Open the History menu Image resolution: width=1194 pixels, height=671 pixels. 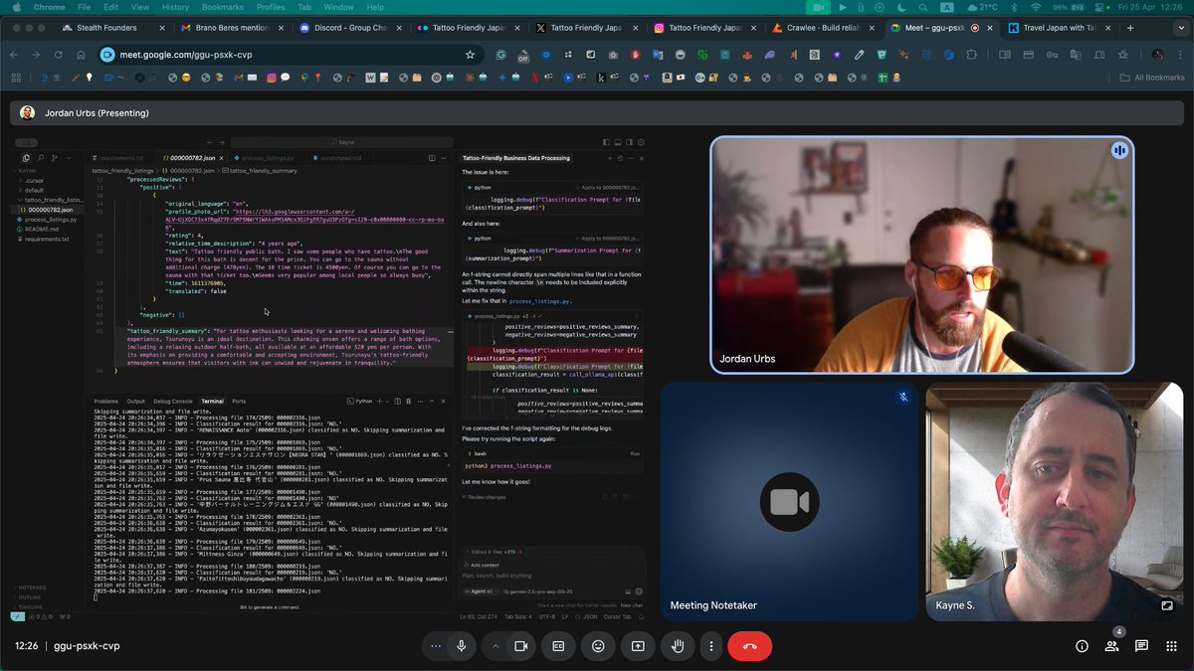pos(175,7)
